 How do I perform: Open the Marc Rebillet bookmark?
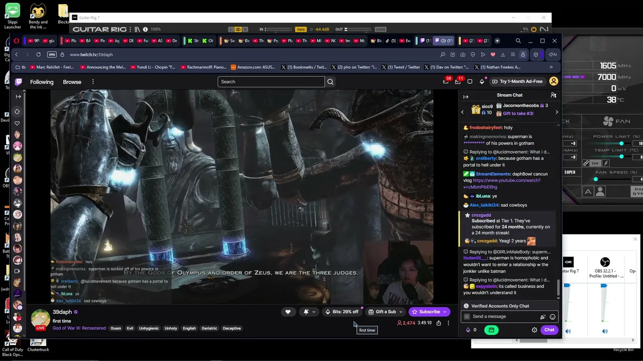point(52,67)
